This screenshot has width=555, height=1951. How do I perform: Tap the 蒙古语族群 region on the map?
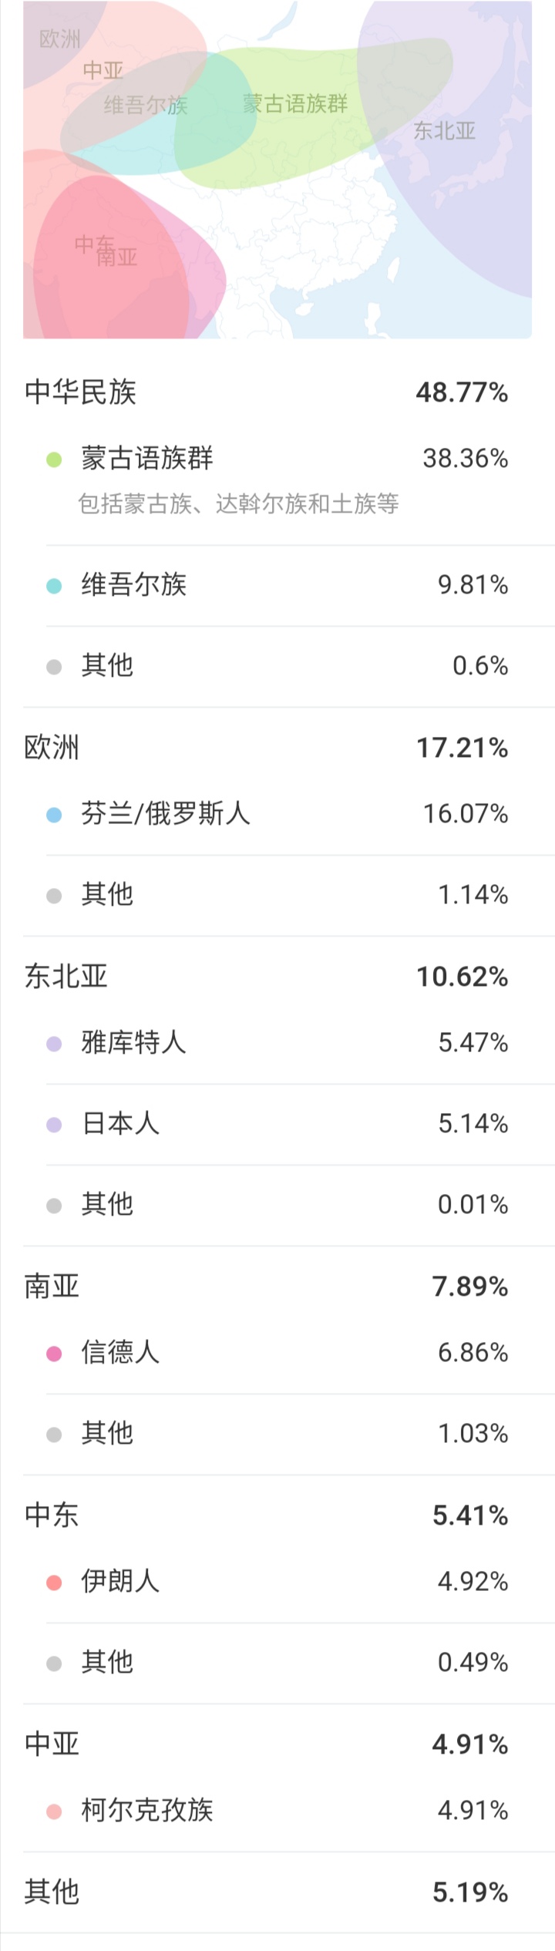(x=295, y=103)
